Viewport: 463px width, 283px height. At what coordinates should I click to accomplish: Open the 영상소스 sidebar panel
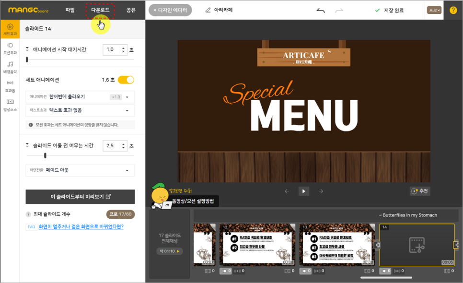click(10, 105)
